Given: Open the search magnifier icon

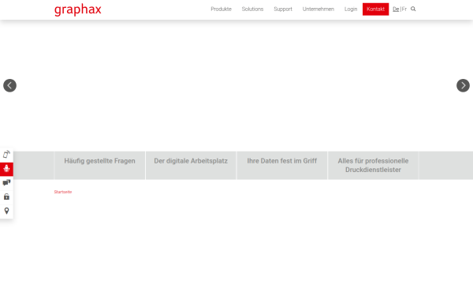Looking at the screenshot, I should pyautogui.click(x=413, y=9).
